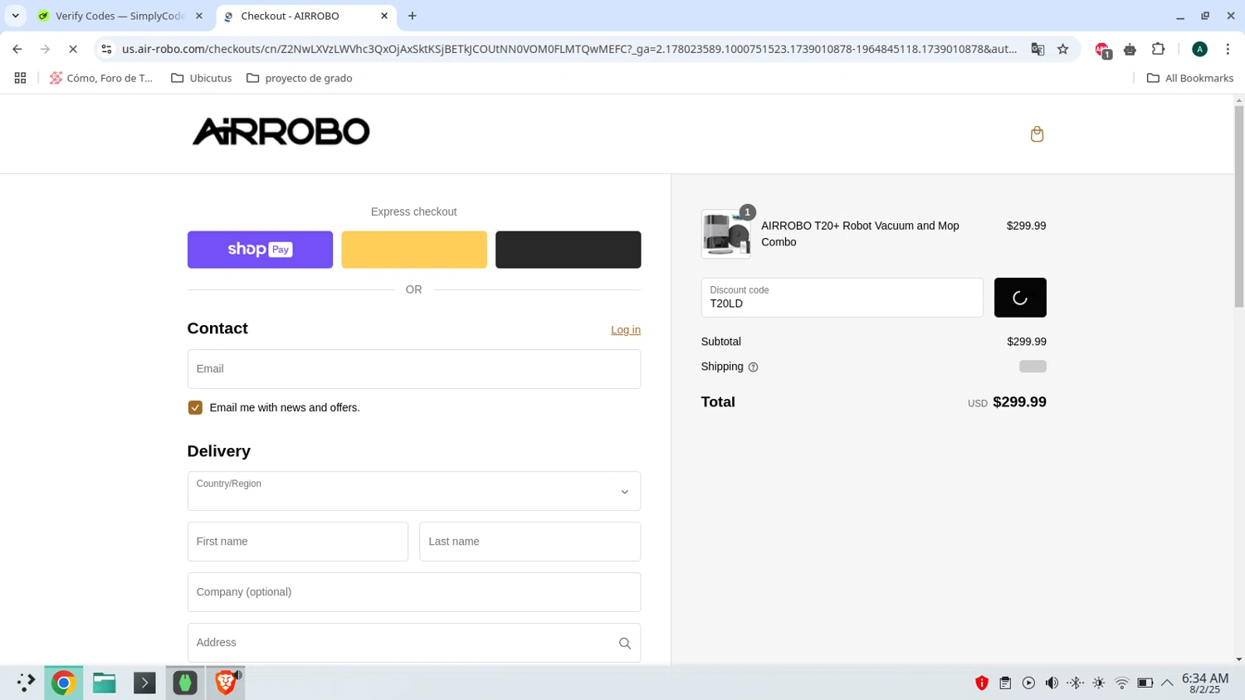The image size is (1245, 700).
Task: Open the Cómo, Foro de T... bookmark
Action: pyautogui.click(x=101, y=78)
